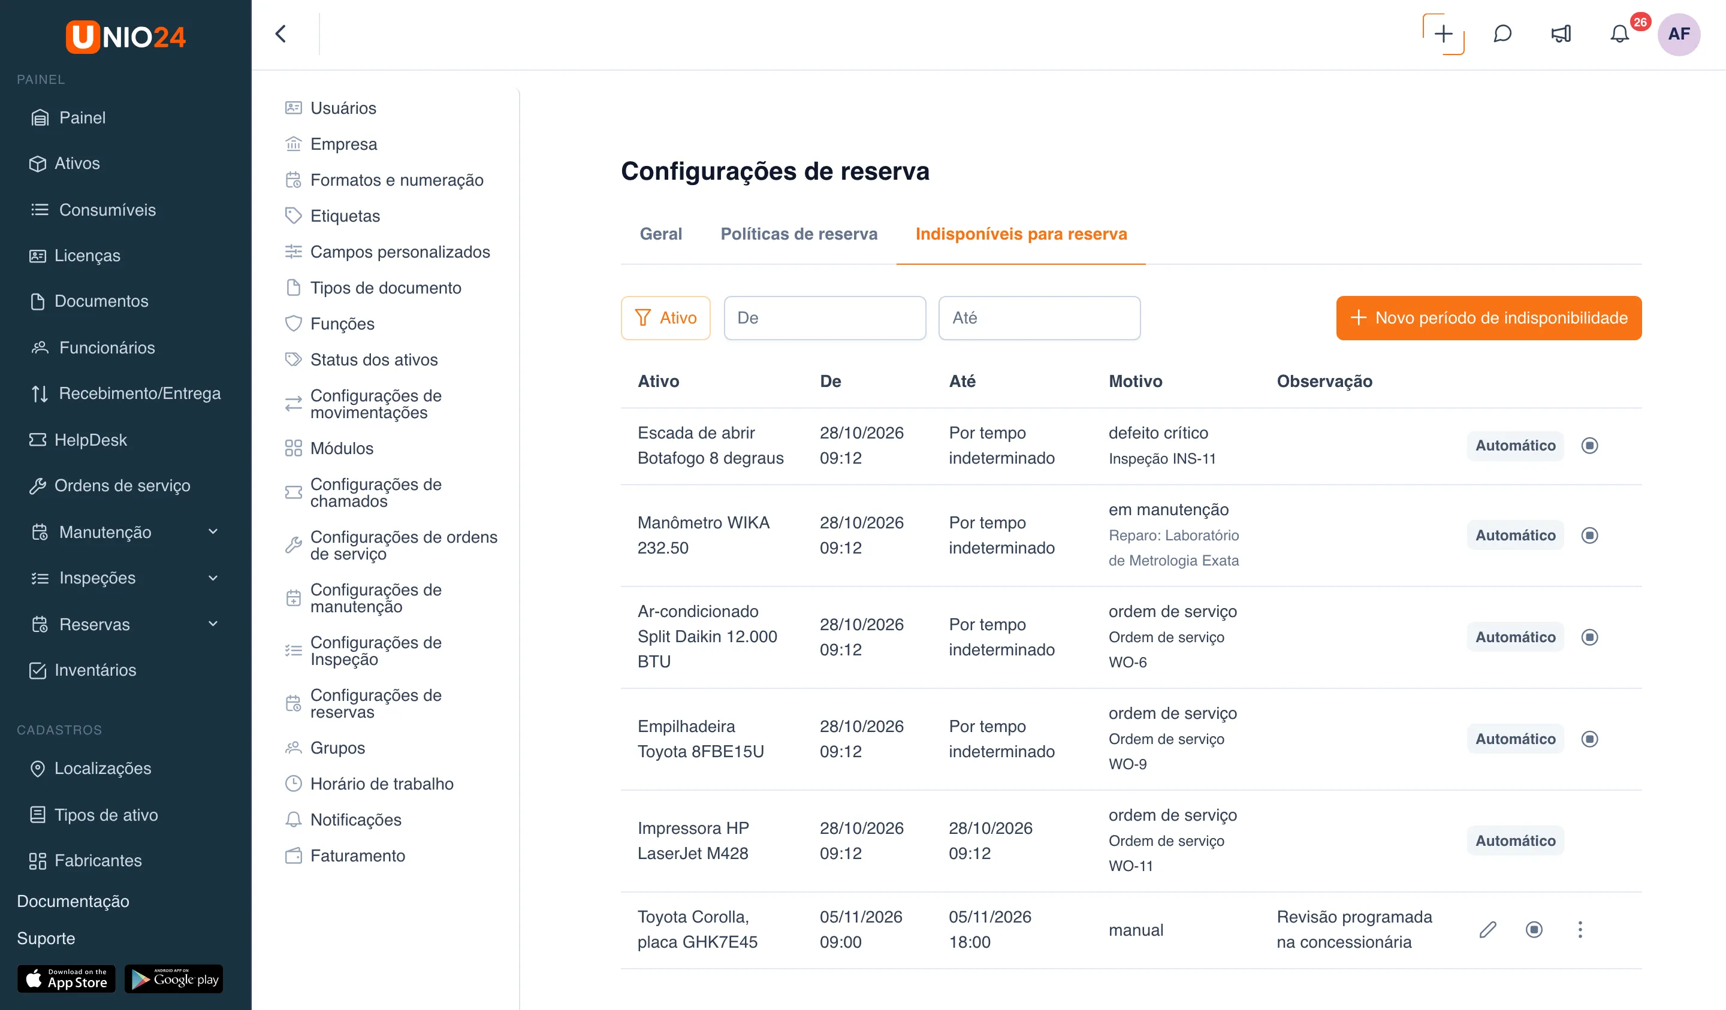The image size is (1726, 1010).
Task: Edit the Toyota Corolla unavailability period
Action: click(x=1487, y=930)
